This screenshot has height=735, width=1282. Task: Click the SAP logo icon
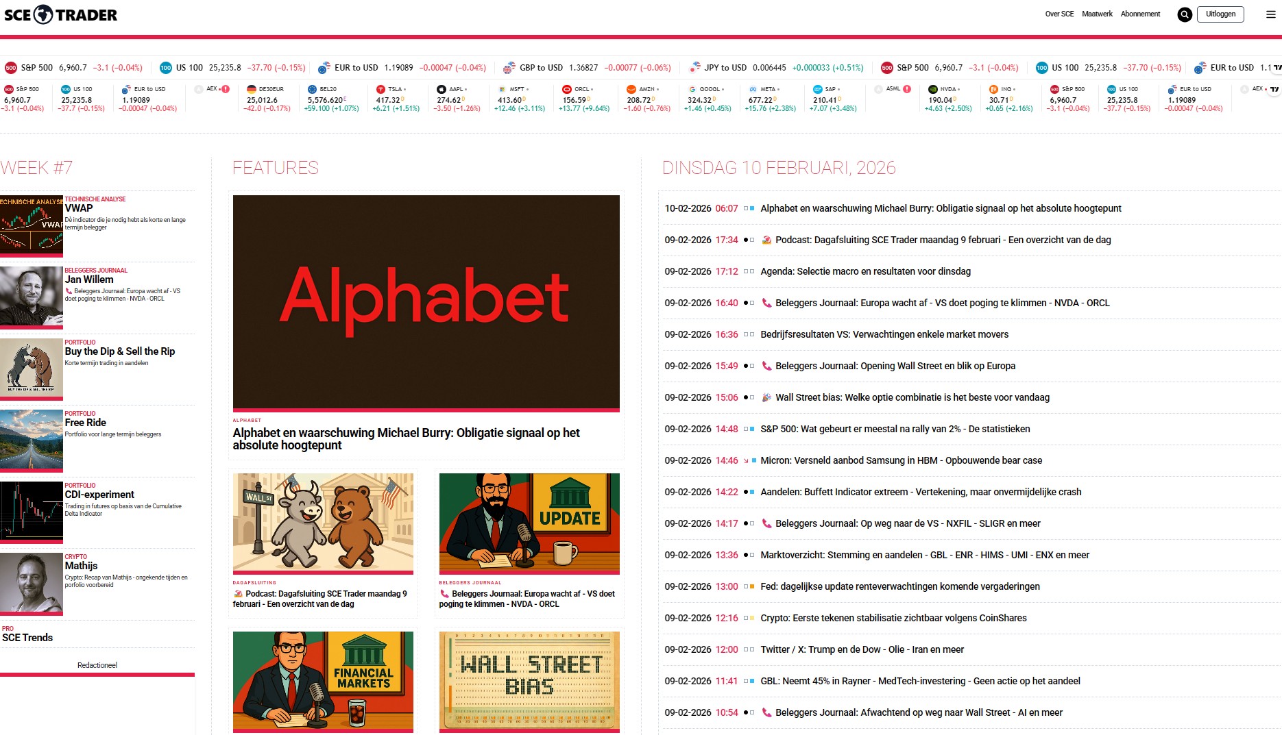817,89
